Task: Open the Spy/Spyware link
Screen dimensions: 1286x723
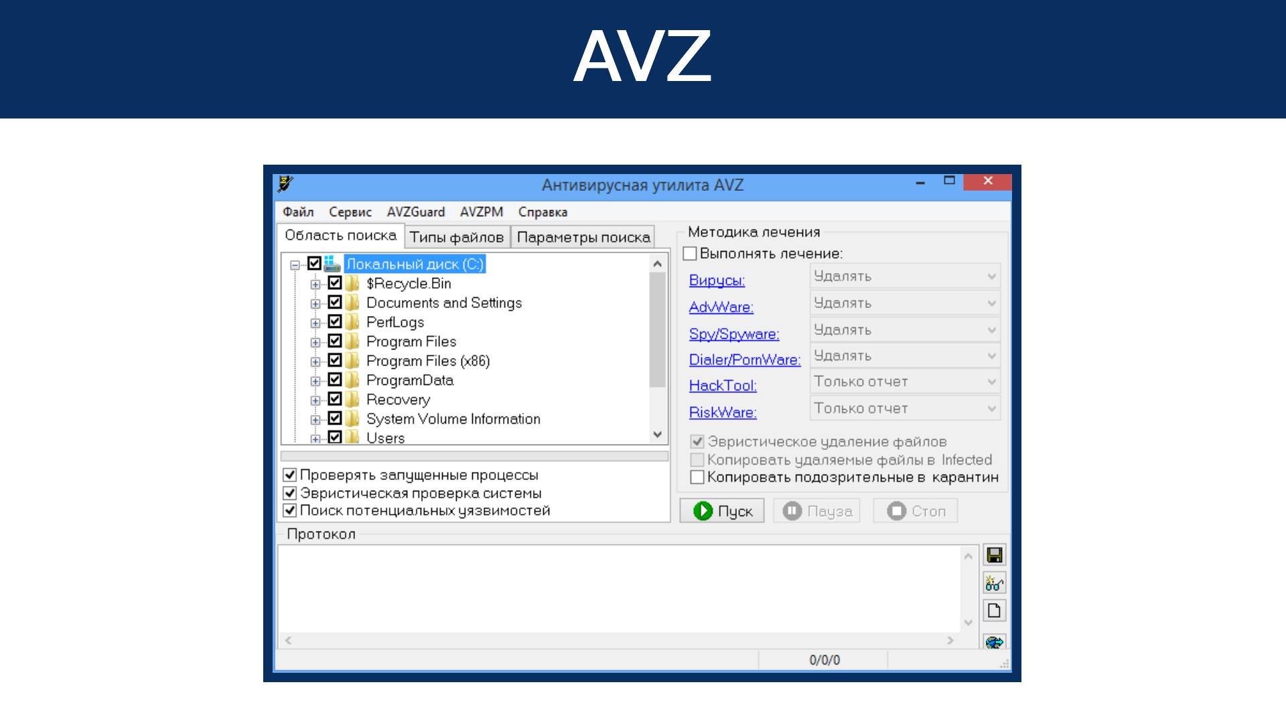Action: (x=734, y=334)
